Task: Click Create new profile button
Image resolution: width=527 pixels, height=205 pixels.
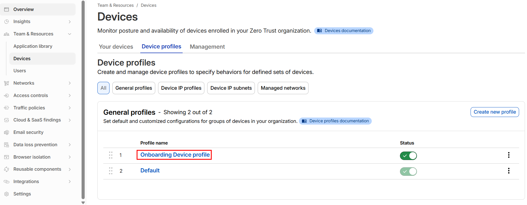Action: pyautogui.click(x=495, y=112)
